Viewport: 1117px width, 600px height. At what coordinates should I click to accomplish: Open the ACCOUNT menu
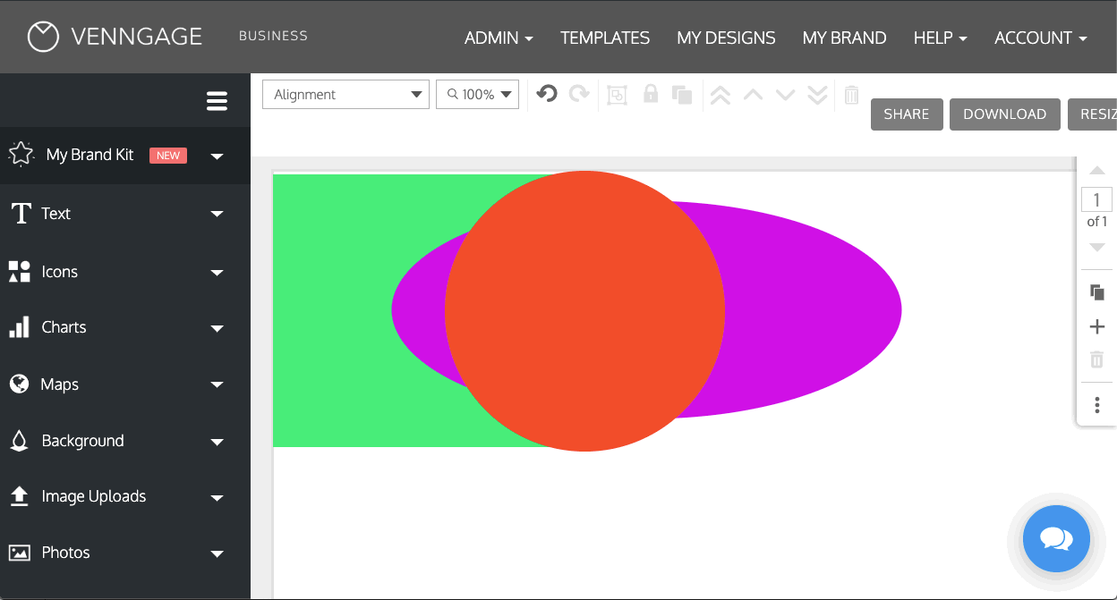[1041, 38]
